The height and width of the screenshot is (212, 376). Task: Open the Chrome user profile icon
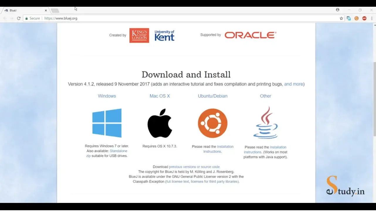(x=338, y=10)
